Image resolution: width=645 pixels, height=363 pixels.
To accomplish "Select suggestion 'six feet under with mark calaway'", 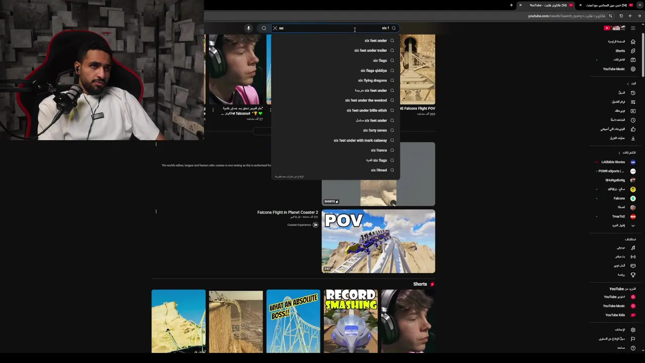I will [335, 140].
